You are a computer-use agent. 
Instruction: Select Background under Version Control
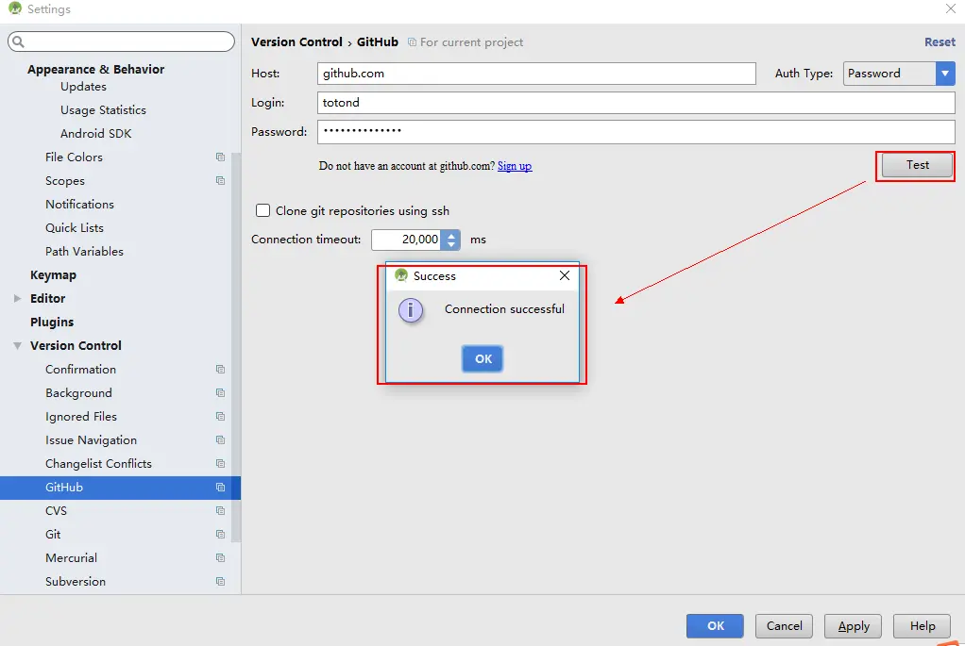pos(78,392)
